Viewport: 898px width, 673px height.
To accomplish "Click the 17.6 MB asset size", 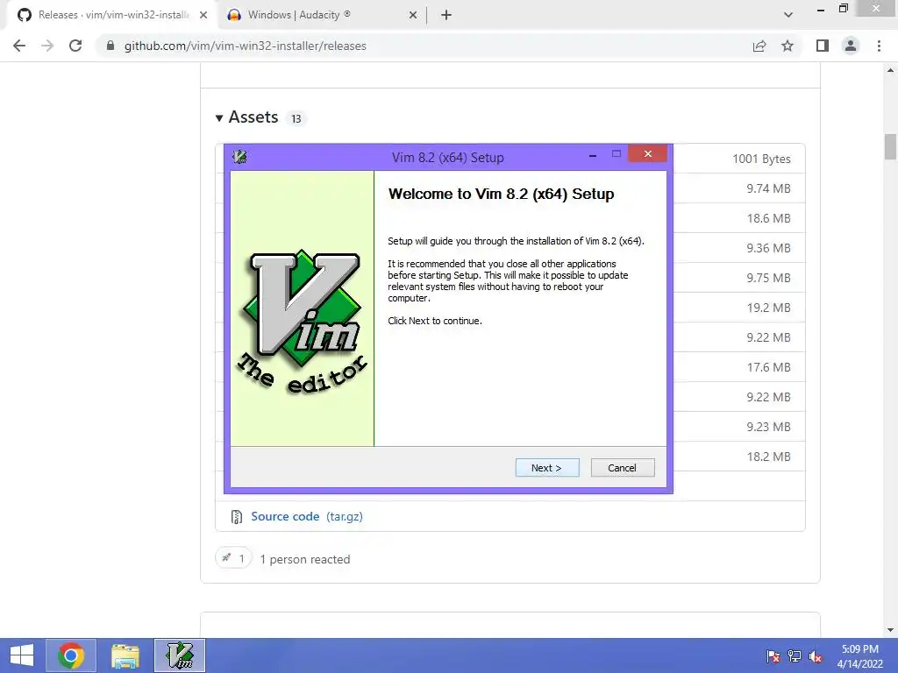I will 768,367.
